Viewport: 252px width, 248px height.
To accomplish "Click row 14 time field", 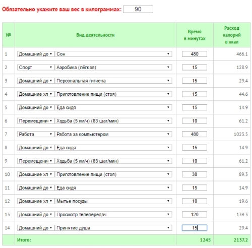I will [195, 228].
